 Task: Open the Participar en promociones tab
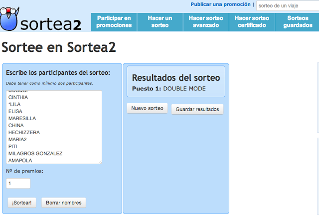coord(114,22)
